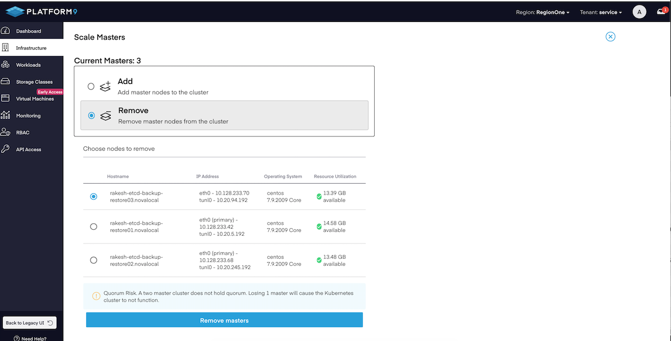
Task: Click the Quorum Risk warning icon
Action: pyautogui.click(x=96, y=296)
